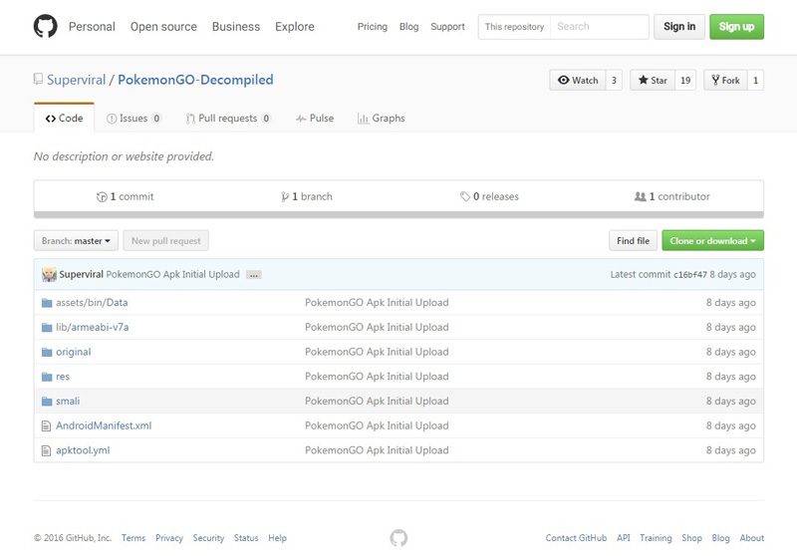The width and height of the screenshot is (797, 556).
Task: Click the footer GitHub octocat icon
Action: coord(398,538)
